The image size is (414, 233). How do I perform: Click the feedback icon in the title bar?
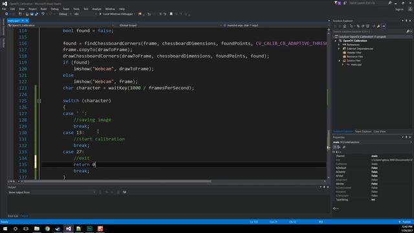345,3
